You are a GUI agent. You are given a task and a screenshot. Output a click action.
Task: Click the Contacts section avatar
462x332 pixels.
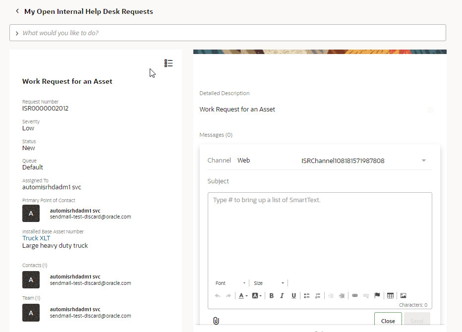[x=31, y=279]
